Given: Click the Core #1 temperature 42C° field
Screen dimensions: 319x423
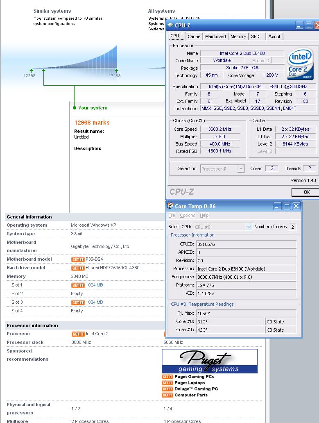Looking at the screenshot, I should pyautogui.click(x=231, y=330).
